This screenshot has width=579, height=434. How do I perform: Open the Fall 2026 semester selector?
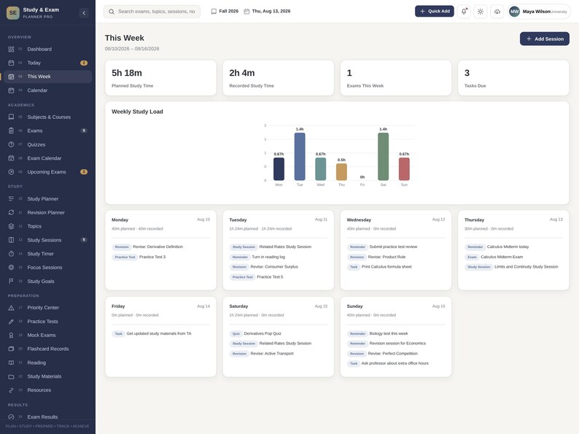pyautogui.click(x=225, y=11)
